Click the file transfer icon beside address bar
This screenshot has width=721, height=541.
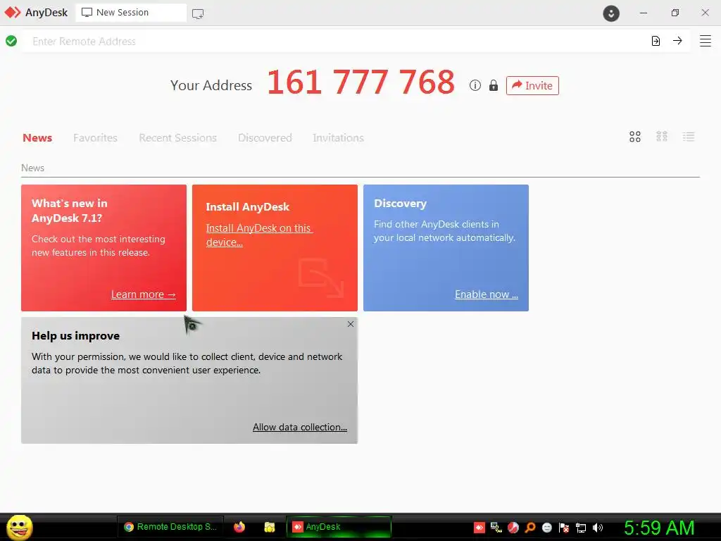point(656,41)
